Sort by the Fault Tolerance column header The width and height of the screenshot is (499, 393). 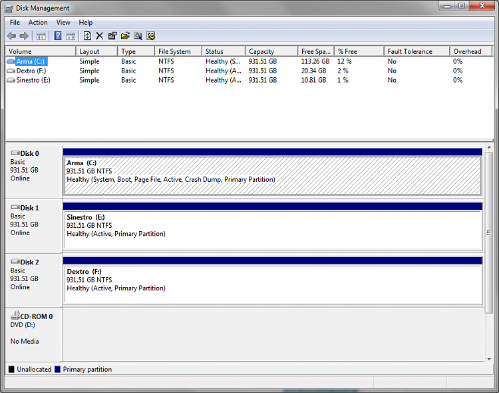click(x=417, y=51)
